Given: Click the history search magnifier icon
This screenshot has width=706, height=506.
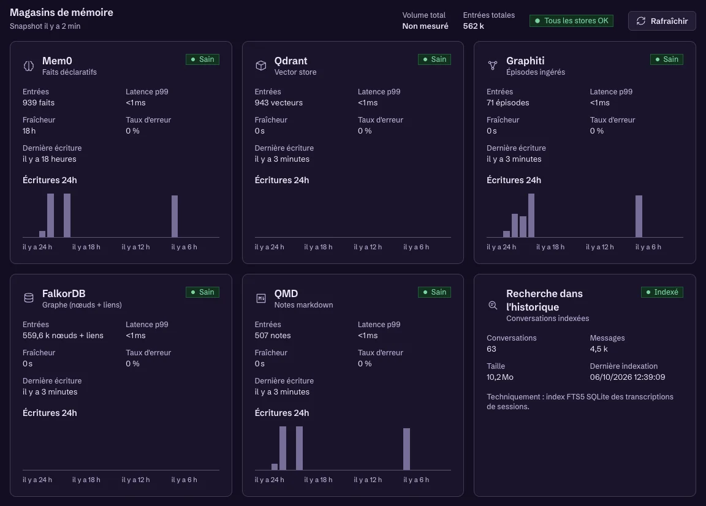Looking at the screenshot, I should 493,305.
